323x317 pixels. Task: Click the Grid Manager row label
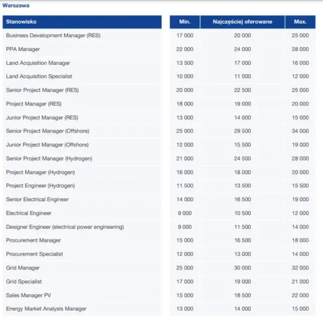pyautogui.click(x=23, y=268)
